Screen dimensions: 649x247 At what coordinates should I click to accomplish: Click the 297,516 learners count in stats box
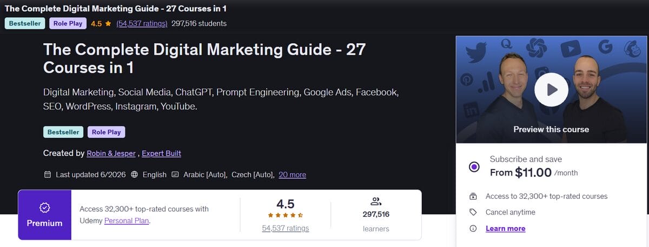coord(376,215)
